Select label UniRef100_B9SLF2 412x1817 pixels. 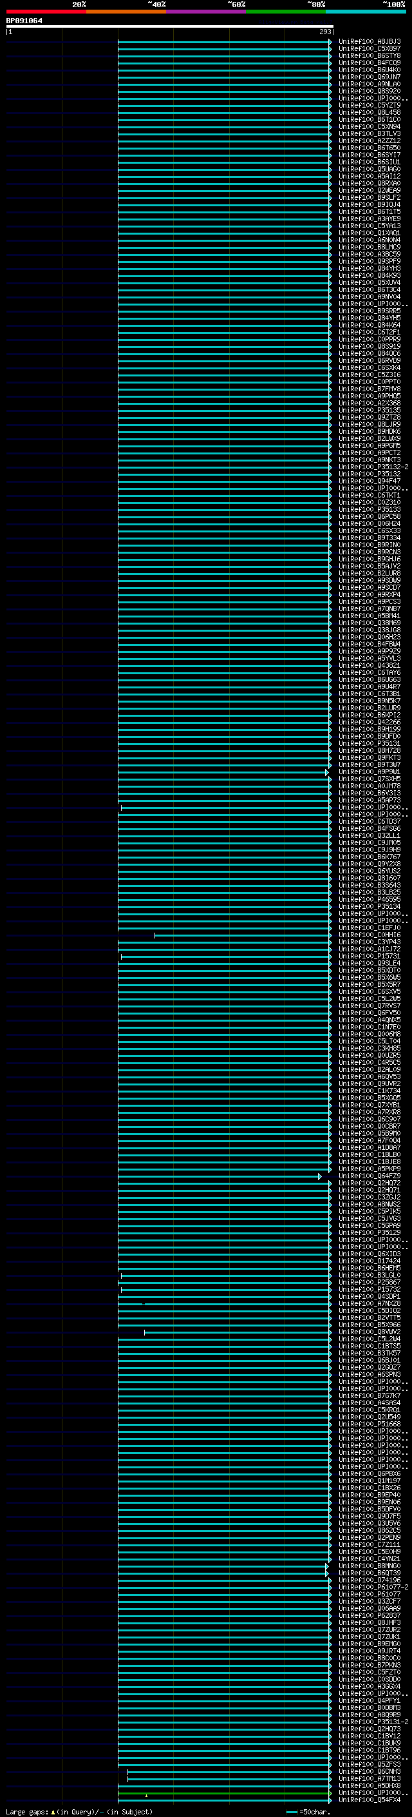(x=370, y=197)
